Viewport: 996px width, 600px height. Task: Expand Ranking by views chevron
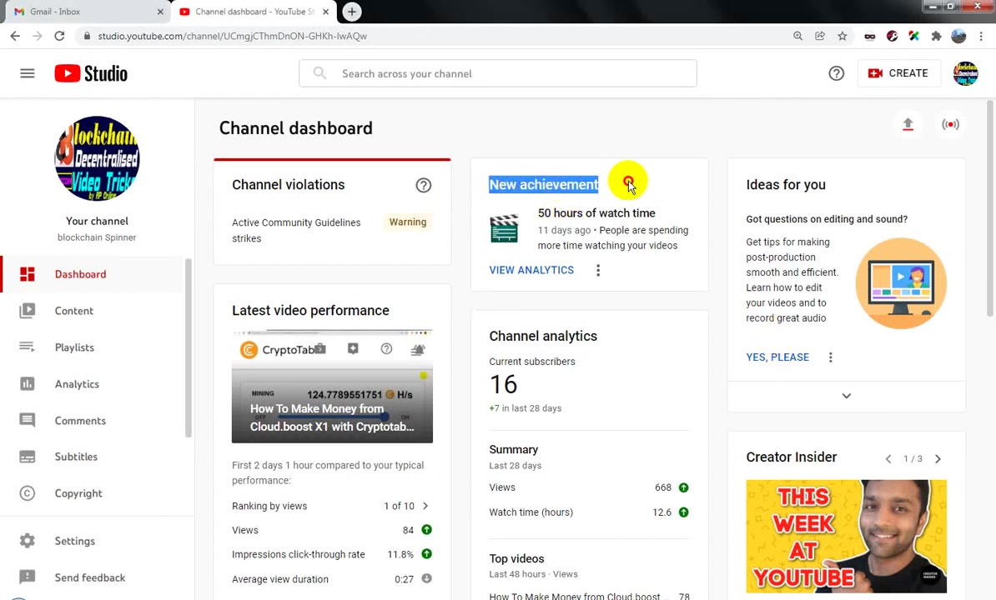tap(425, 506)
